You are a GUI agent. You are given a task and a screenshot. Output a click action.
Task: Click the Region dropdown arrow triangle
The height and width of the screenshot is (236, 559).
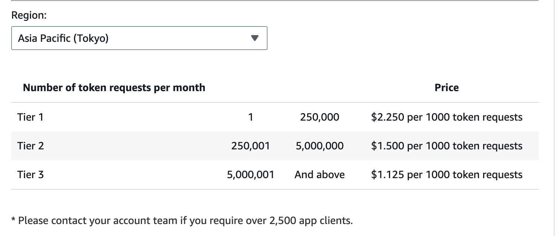(x=254, y=38)
